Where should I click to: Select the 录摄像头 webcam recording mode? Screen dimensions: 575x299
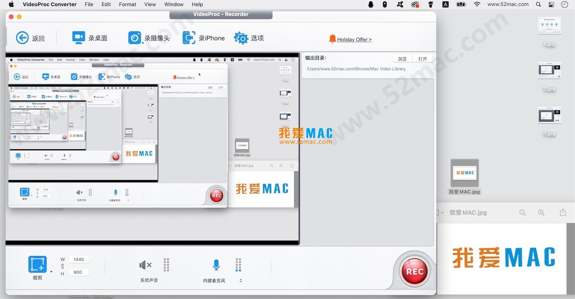149,38
